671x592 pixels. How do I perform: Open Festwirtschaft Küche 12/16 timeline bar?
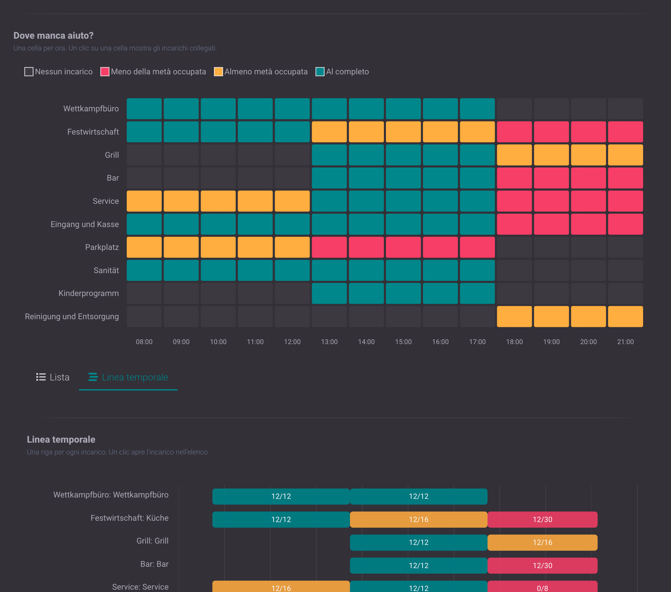coord(419,519)
